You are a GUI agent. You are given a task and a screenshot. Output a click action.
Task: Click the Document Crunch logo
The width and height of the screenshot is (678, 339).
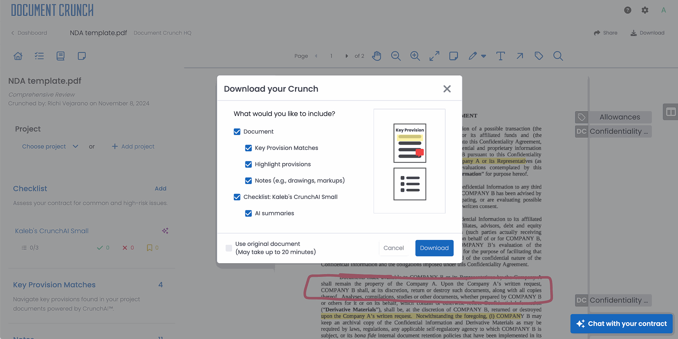coord(52,11)
